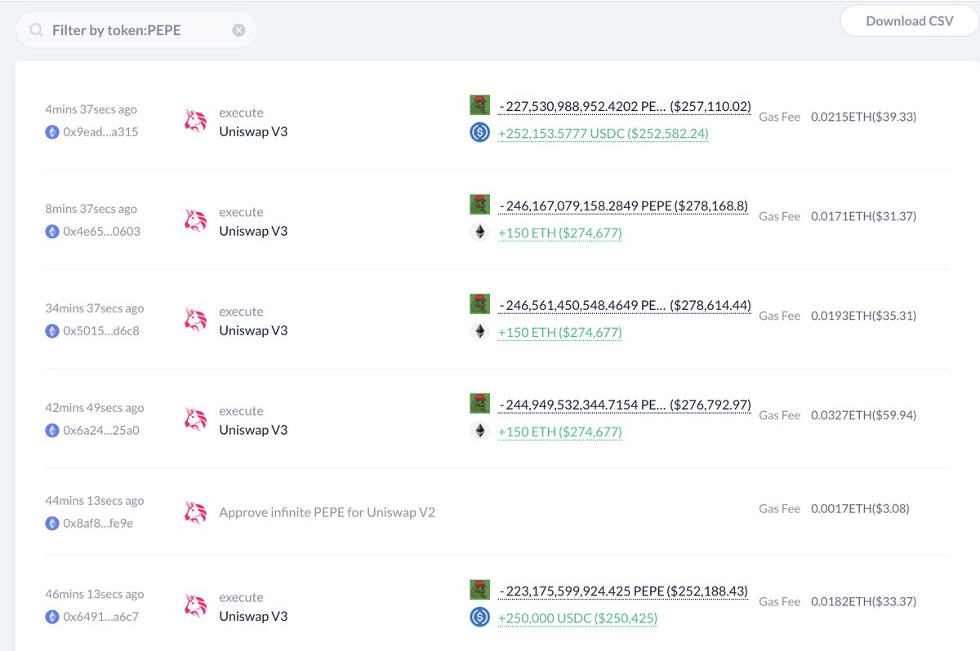Click Uniswap V3 label in 8mins 37secs row

pos(253,231)
